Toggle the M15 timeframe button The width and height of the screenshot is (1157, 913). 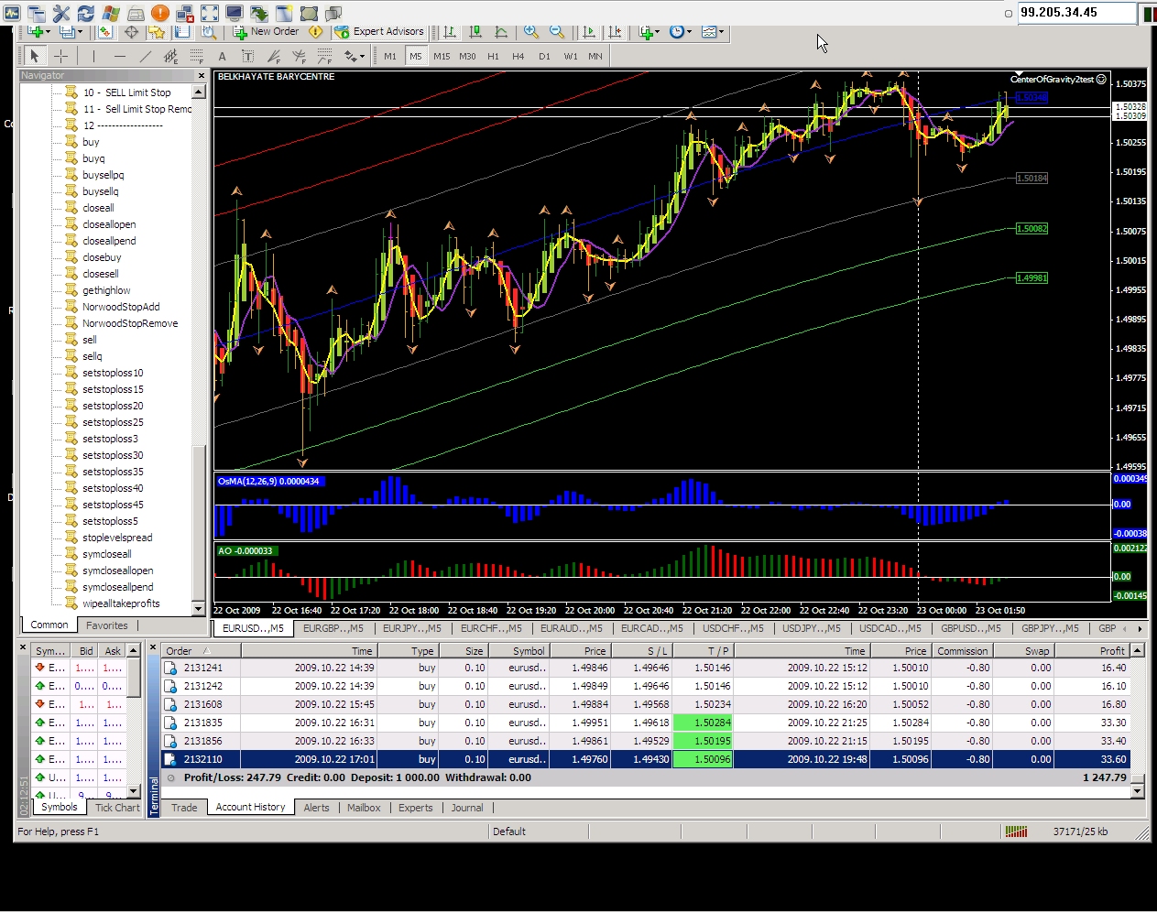[442, 57]
